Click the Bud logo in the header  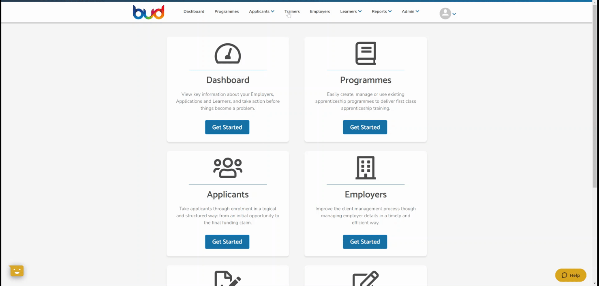pyautogui.click(x=148, y=12)
